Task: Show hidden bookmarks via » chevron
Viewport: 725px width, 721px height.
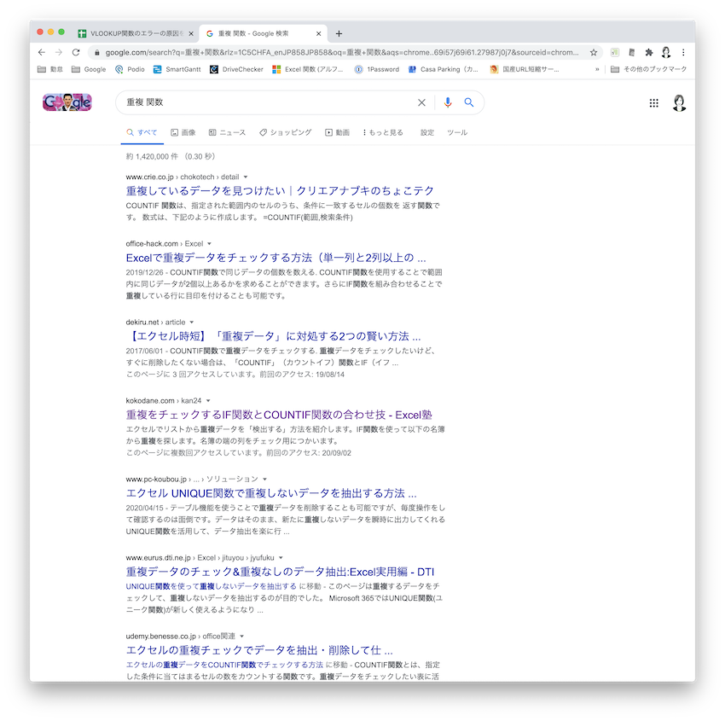Action: (x=597, y=69)
